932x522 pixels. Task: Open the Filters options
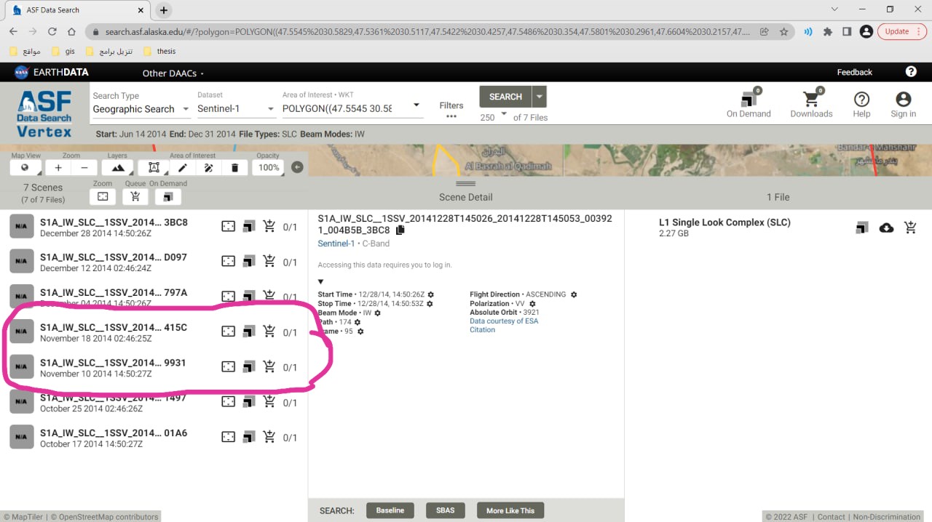pos(451,111)
